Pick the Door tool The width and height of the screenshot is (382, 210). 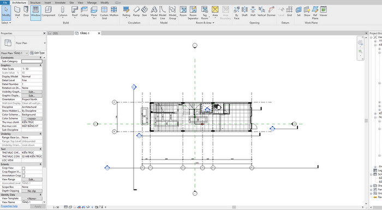click(26, 11)
